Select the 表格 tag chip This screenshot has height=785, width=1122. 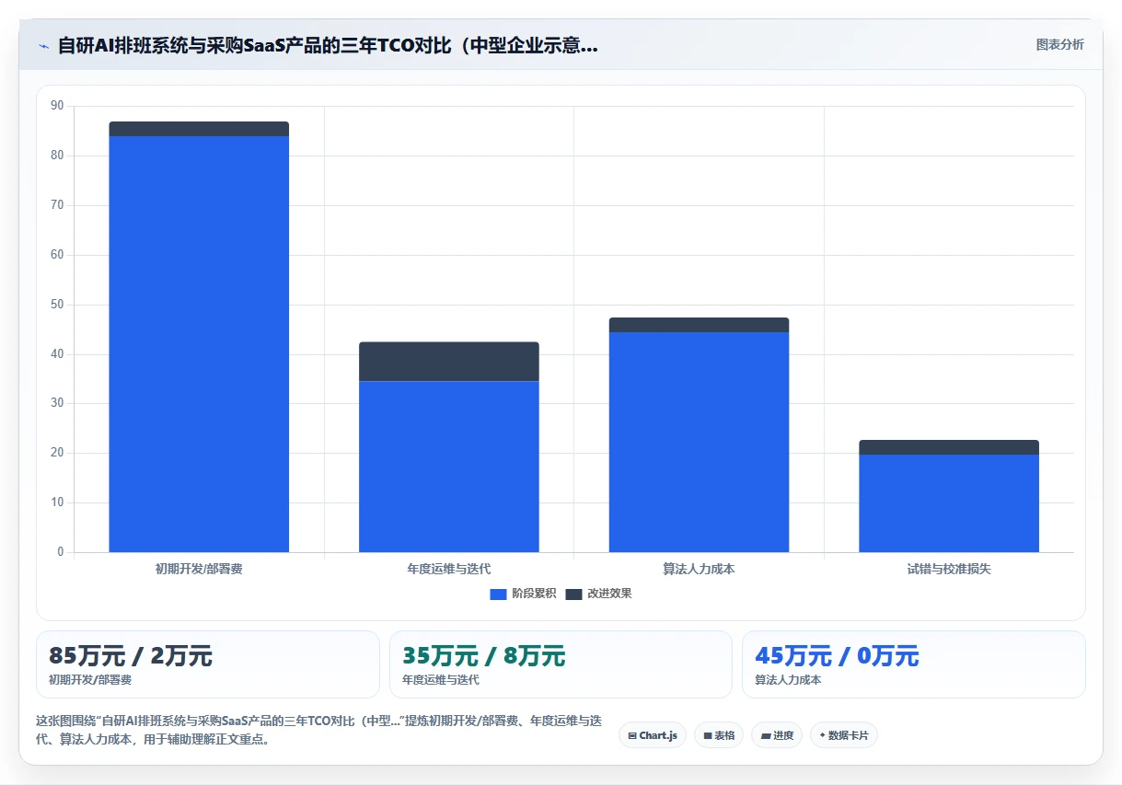pos(719,735)
